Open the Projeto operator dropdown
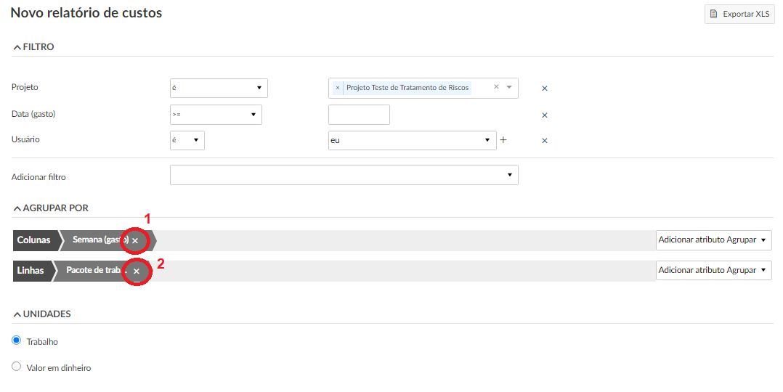The width and height of the screenshot is (783, 392). click(219, 89)
